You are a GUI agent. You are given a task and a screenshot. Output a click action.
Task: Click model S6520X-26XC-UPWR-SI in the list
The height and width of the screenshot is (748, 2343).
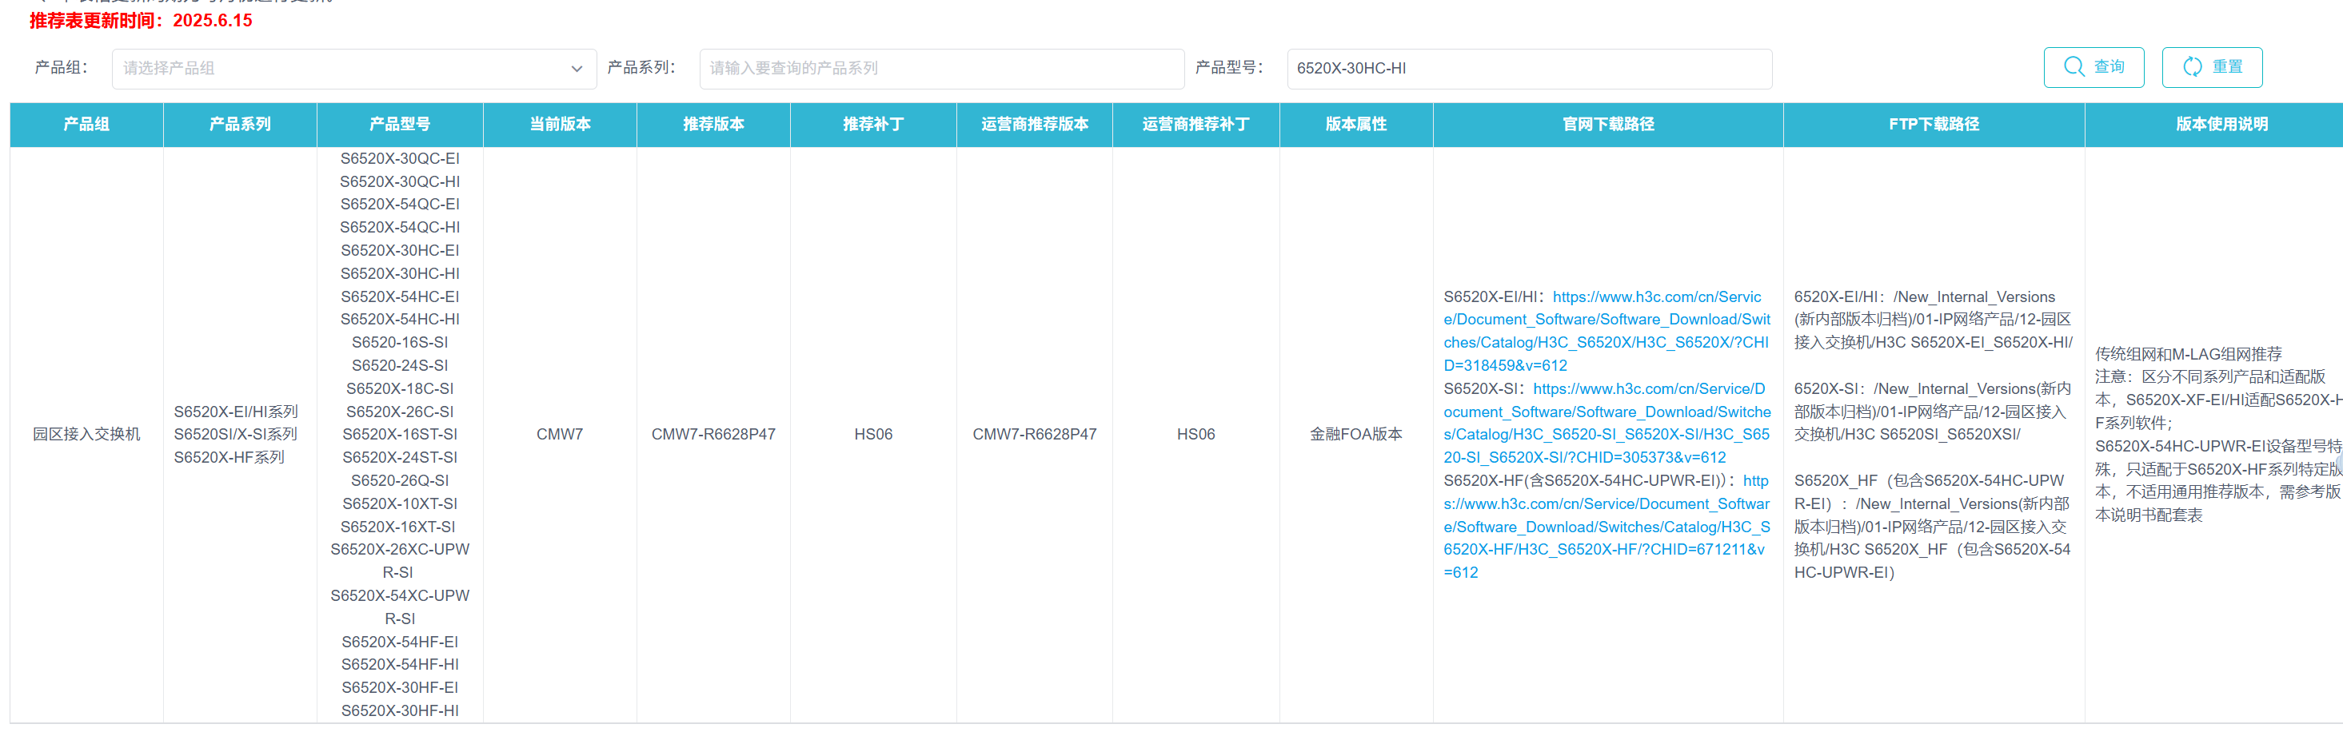pos(400,562)
